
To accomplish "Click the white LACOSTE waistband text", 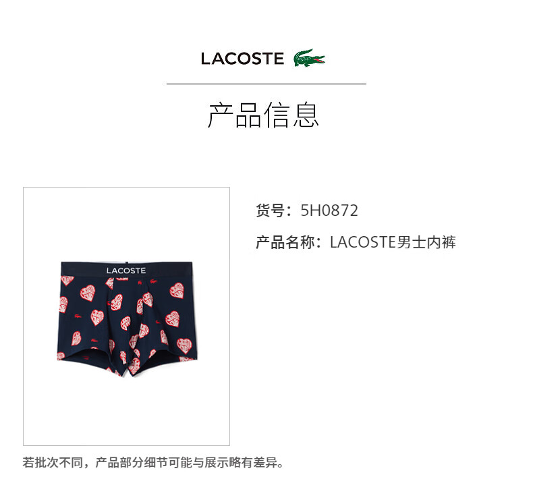I will [x=125, y=271].
